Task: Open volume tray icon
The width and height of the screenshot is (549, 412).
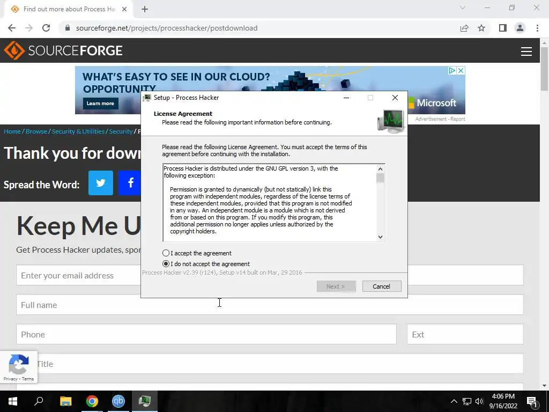Action: [x=479, y=401]
